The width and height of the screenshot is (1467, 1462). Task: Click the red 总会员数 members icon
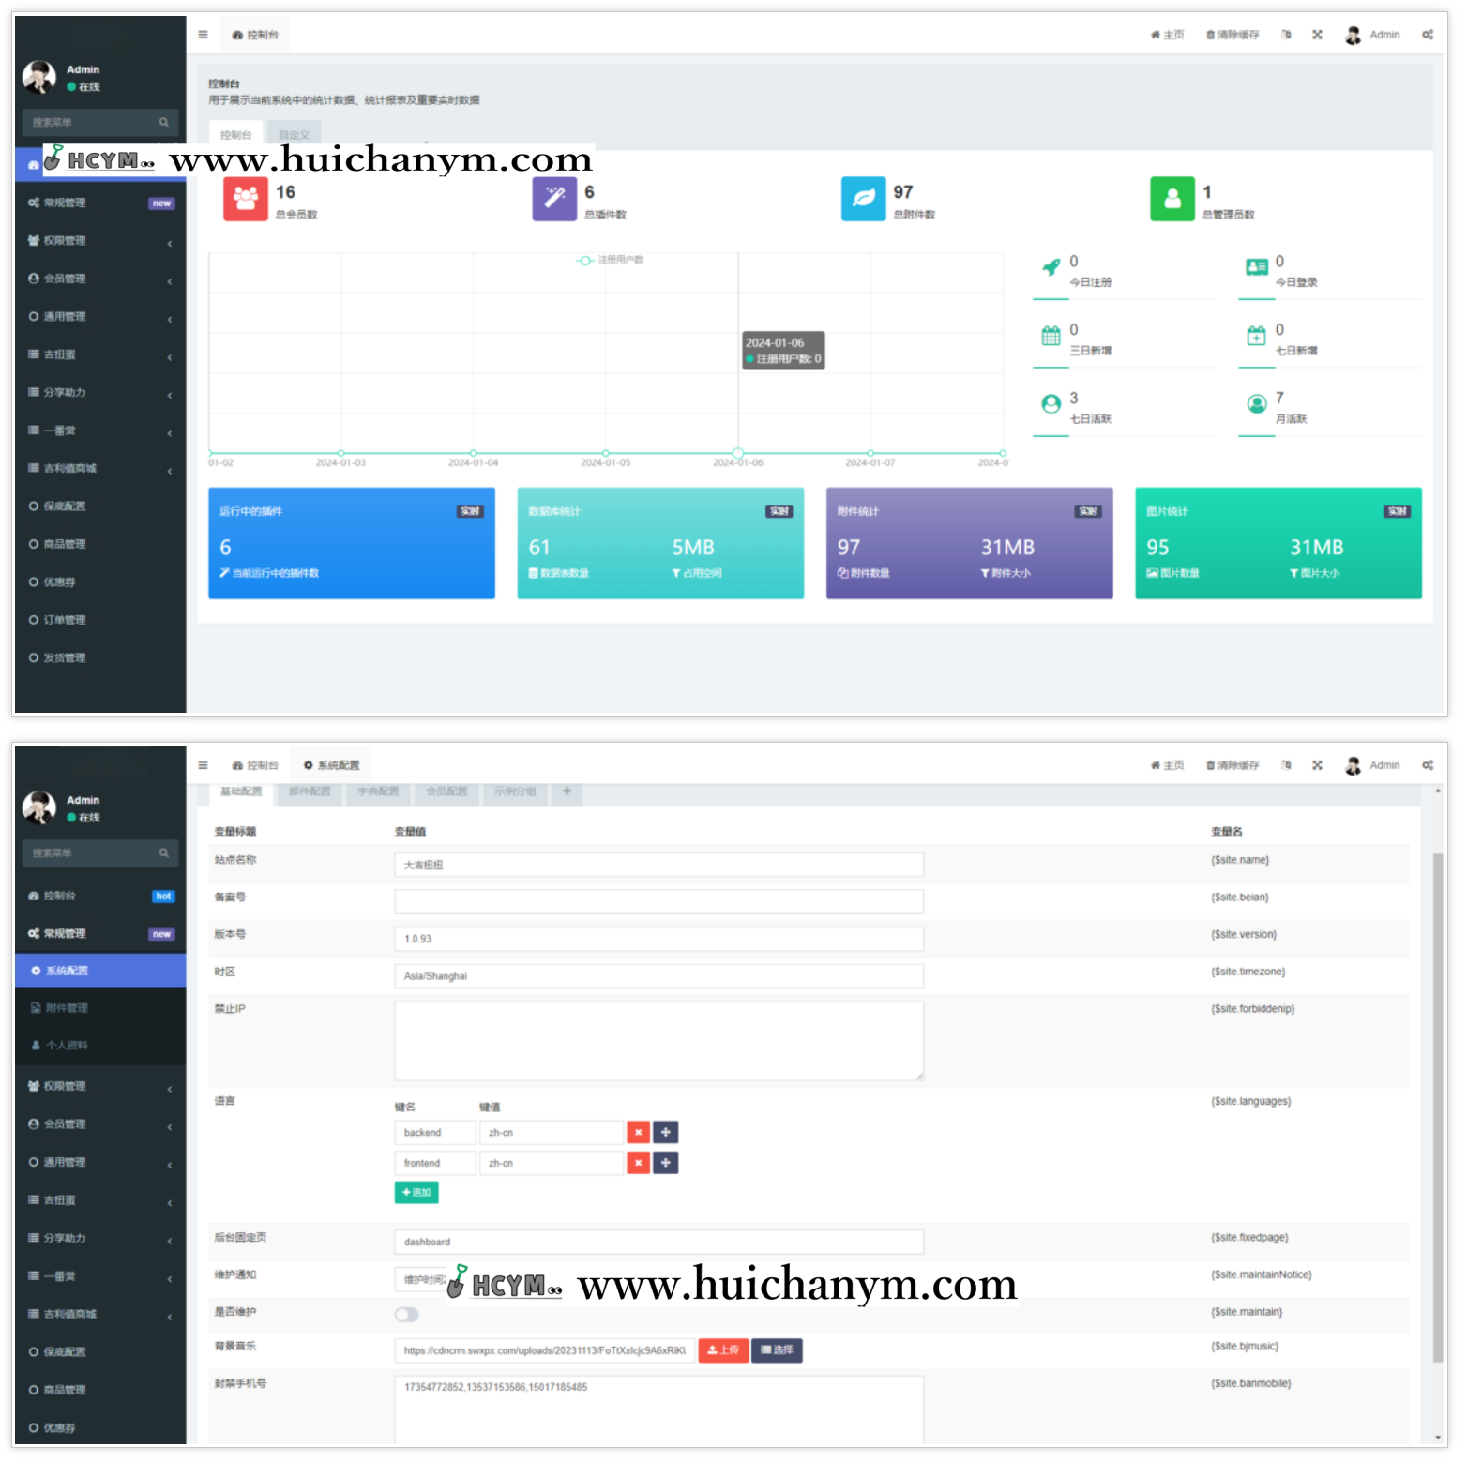pos(245,199)
